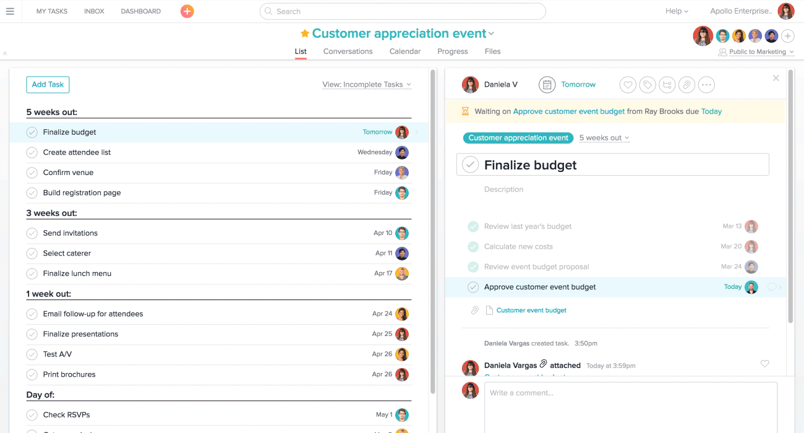Mark Finalize budget complete in the task list

pos(32,132)
